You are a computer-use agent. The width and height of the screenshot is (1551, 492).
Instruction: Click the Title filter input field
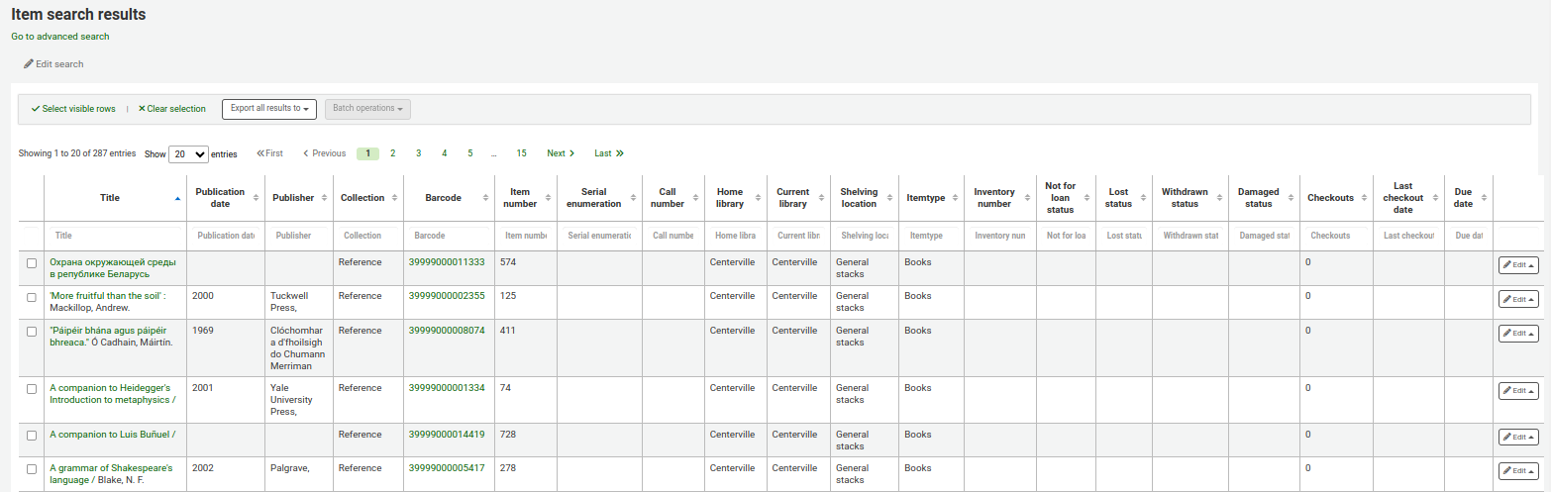(115, 236)
